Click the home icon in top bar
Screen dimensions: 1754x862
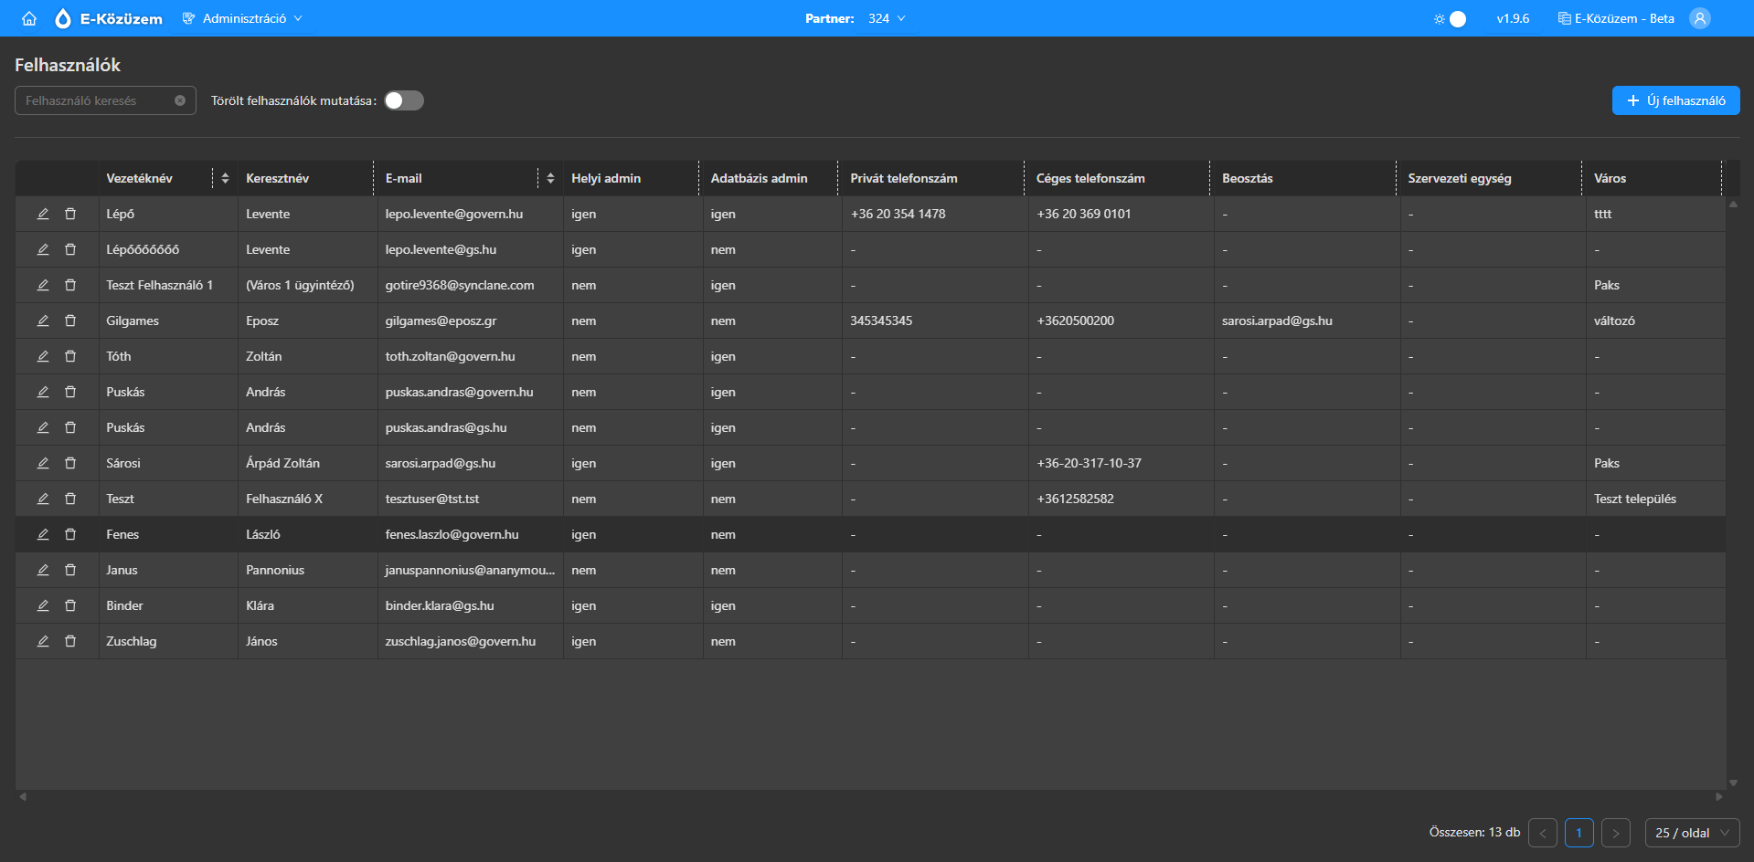pyautogui.click(x=29, y=18)
